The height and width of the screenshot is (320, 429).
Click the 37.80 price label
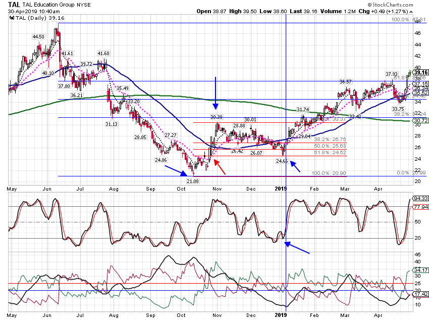[64, 86]
